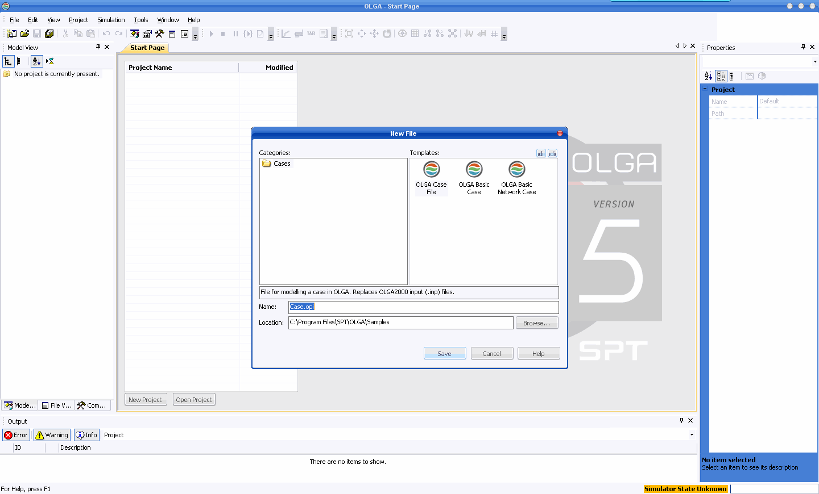Click the Modified column header
The image size is (819, 494).
(268, 68)
